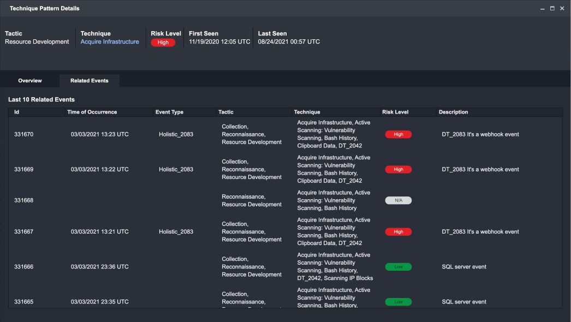Open the Acquire Infrastructure technique link

(110, 42)
